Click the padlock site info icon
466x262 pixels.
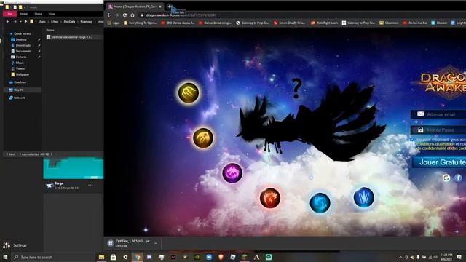click(142, 15)
